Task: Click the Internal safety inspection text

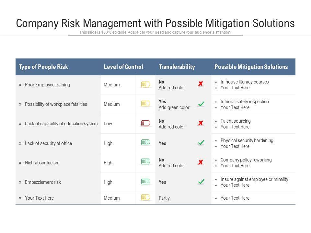Action: point(245,102)
